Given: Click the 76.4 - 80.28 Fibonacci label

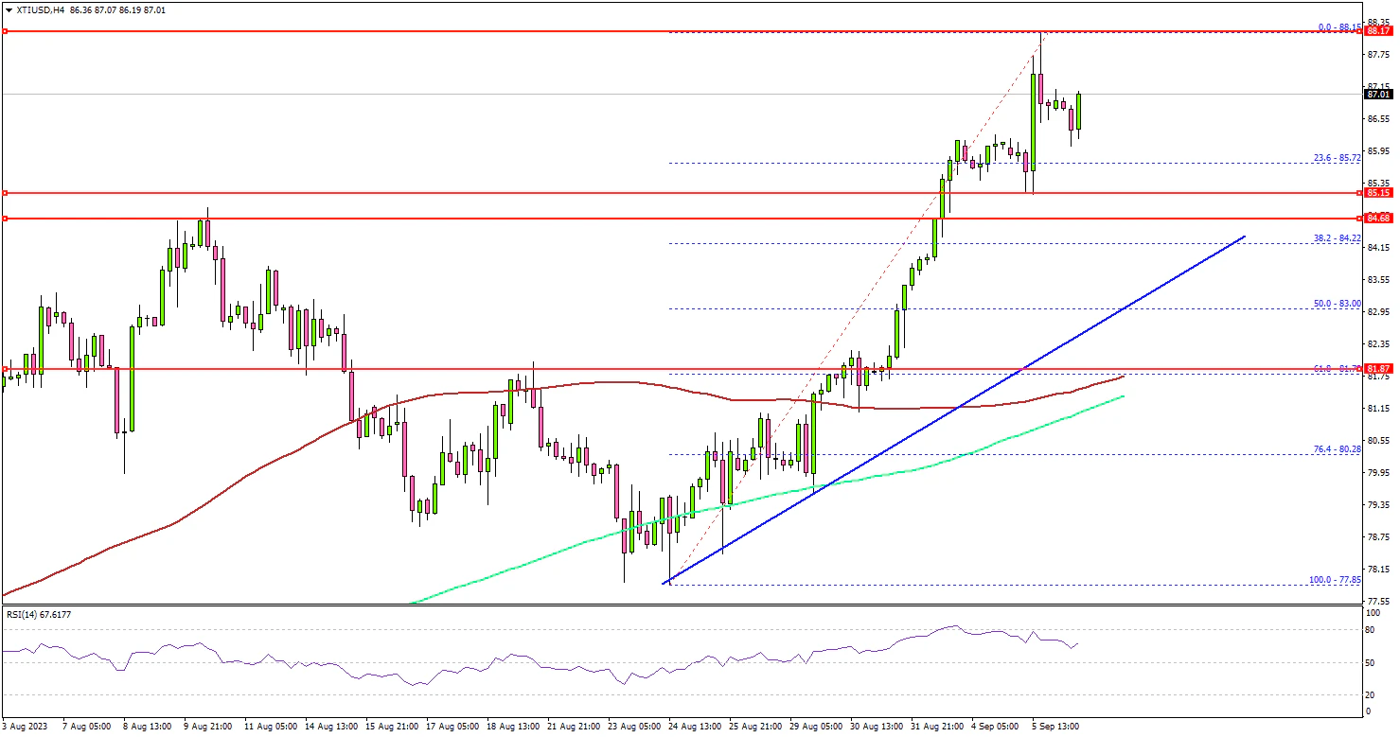Looking at the screenshot, I should click(x=1336, y=448).
